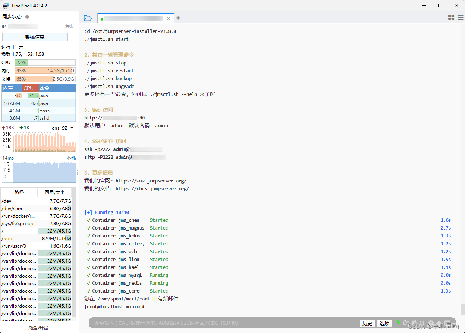Click the 激活/升级 upgrade link
465x333 pixels.
coord(39,327)
